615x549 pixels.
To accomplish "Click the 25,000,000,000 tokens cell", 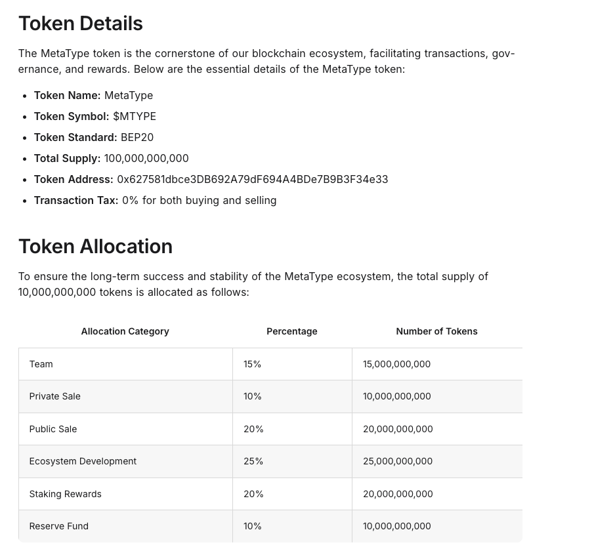I will tap(398, 461).
